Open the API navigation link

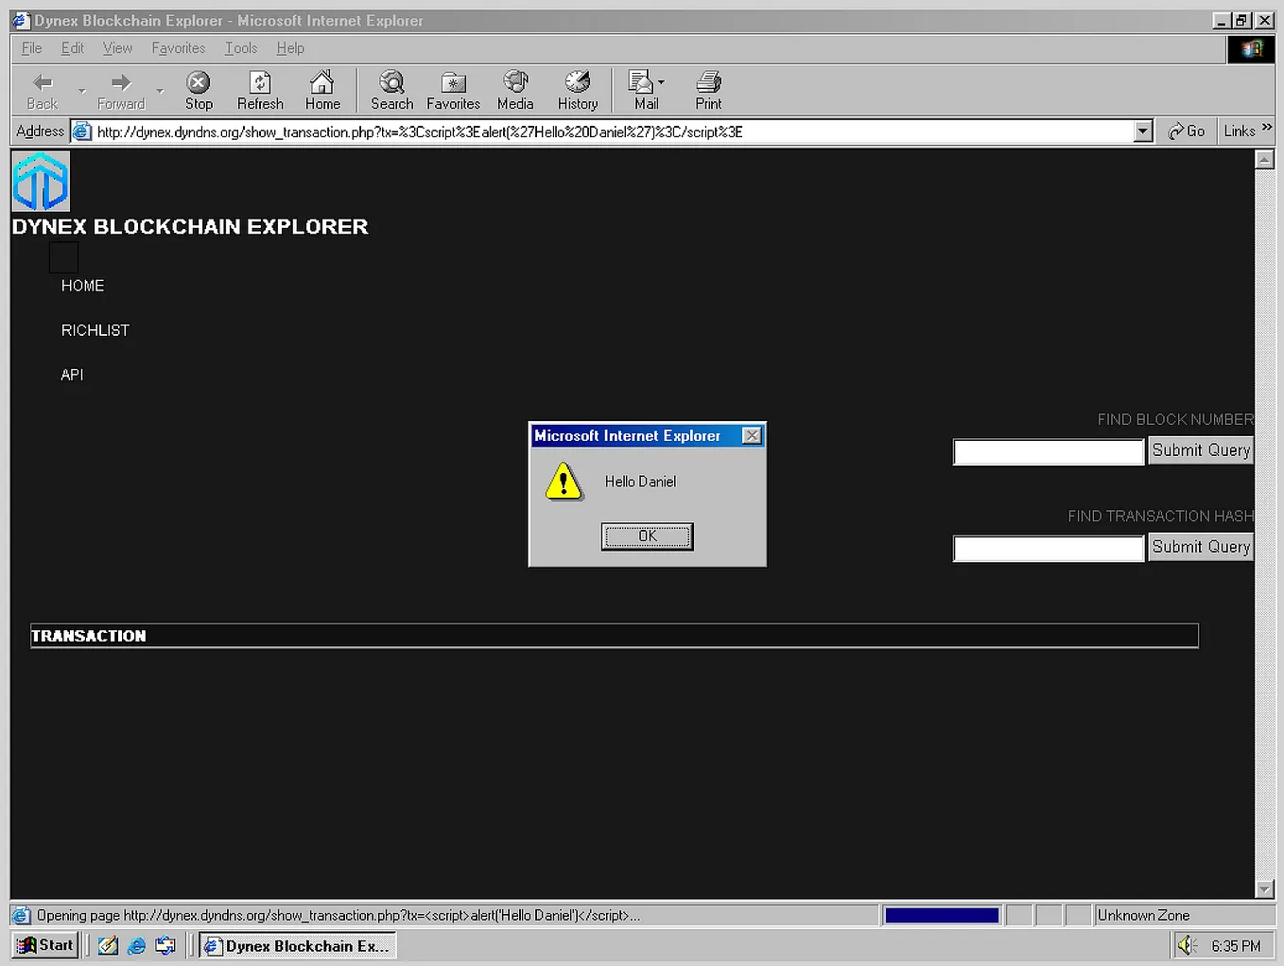pyautogui.click(x=72, y=375)
